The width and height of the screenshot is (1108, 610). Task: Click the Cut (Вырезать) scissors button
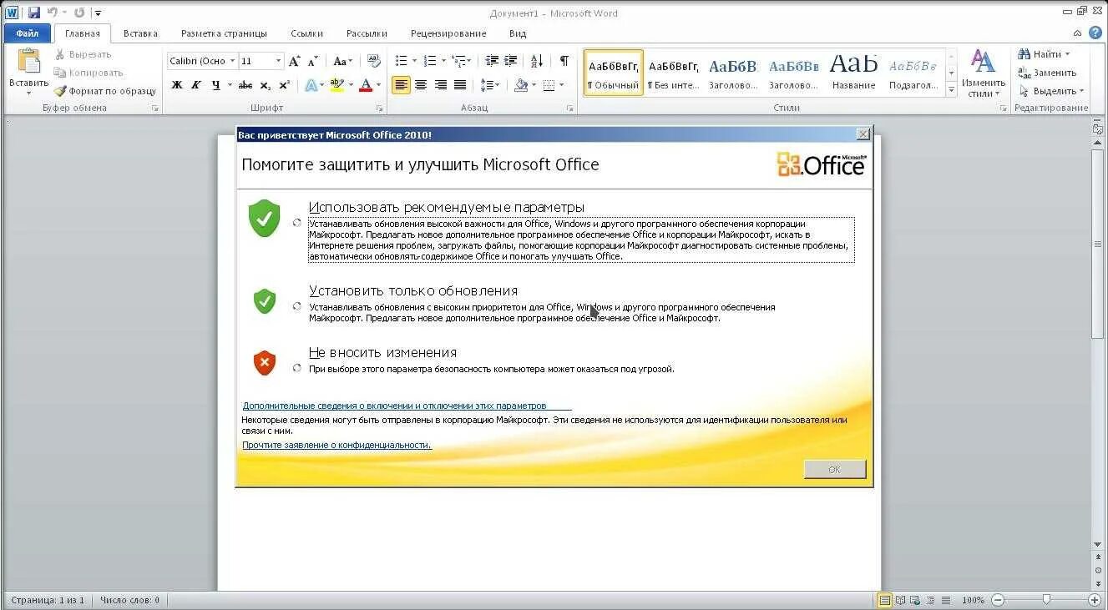[x=83, y=54]
